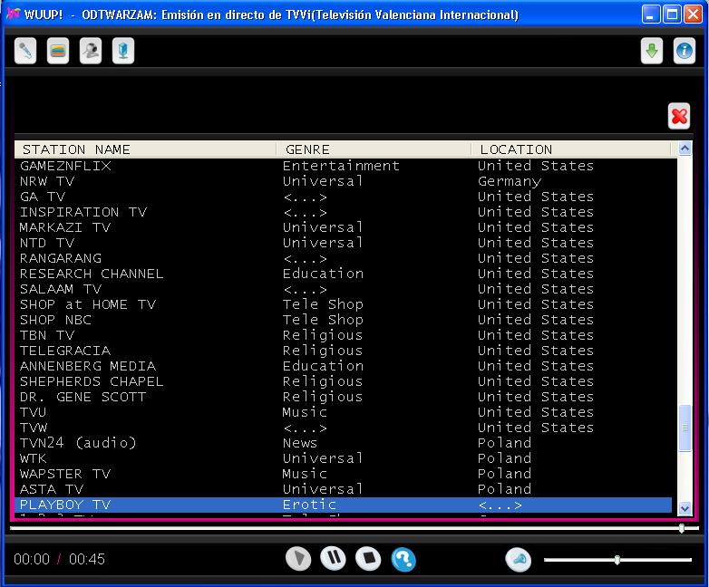Select INSPIRATION TV in the list
This screenshot has width=709, height=587.
(x=344, y=212)
